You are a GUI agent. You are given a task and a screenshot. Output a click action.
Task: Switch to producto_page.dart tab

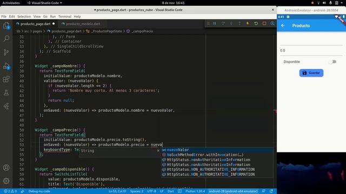[35, 24]
